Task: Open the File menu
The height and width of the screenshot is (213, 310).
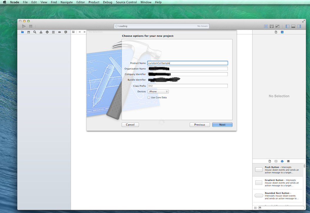Action: click(25, 2)
